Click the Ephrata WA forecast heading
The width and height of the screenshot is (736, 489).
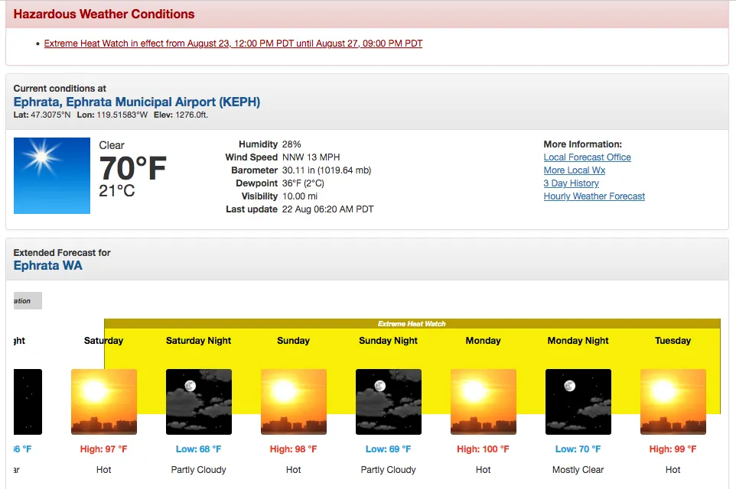click(x=48, y=266)
